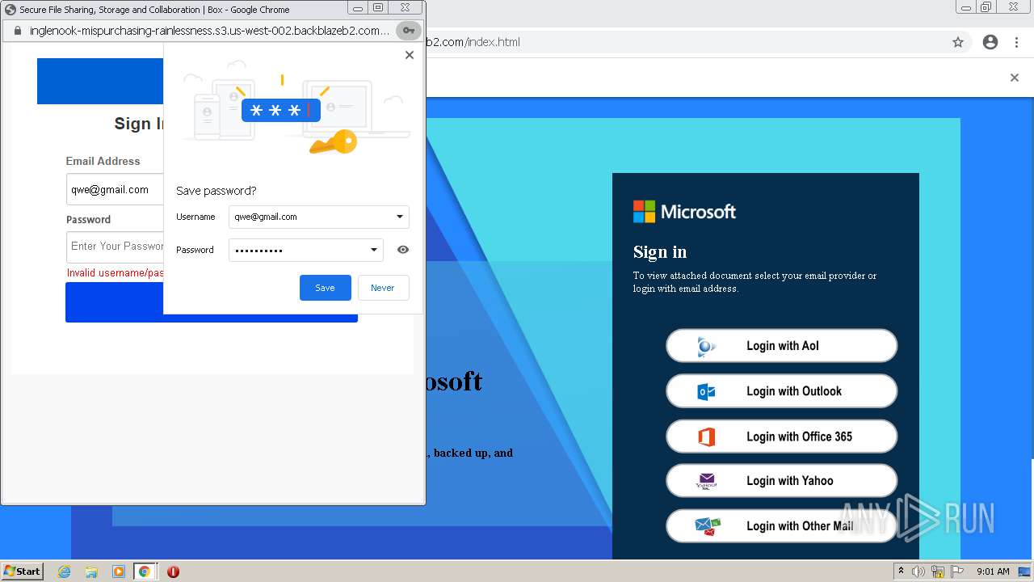The height and width of the screenshot is (582, 1034).
Task: Click Chrome icon on the taskbar
Action: (145, 571)
